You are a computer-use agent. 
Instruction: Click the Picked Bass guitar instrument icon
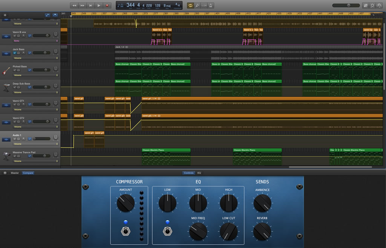coord(6,71)
